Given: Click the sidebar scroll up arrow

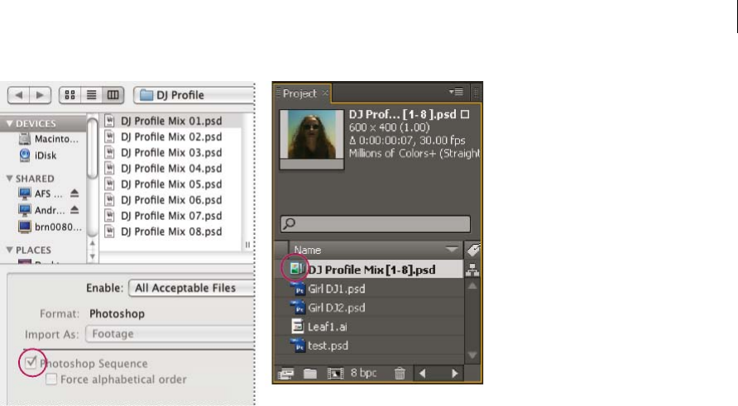Looking at the screenshot, I should tap(93, 243).
